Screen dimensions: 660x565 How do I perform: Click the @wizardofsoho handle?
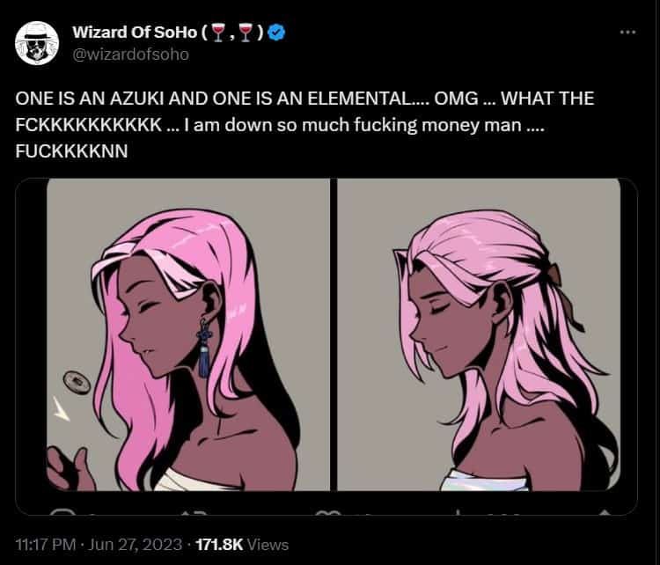point(130,55)
